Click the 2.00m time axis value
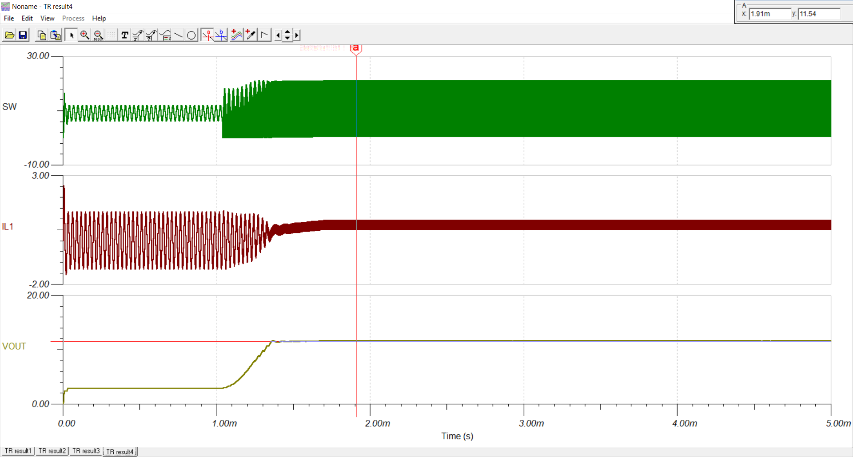 click(378, 423)
